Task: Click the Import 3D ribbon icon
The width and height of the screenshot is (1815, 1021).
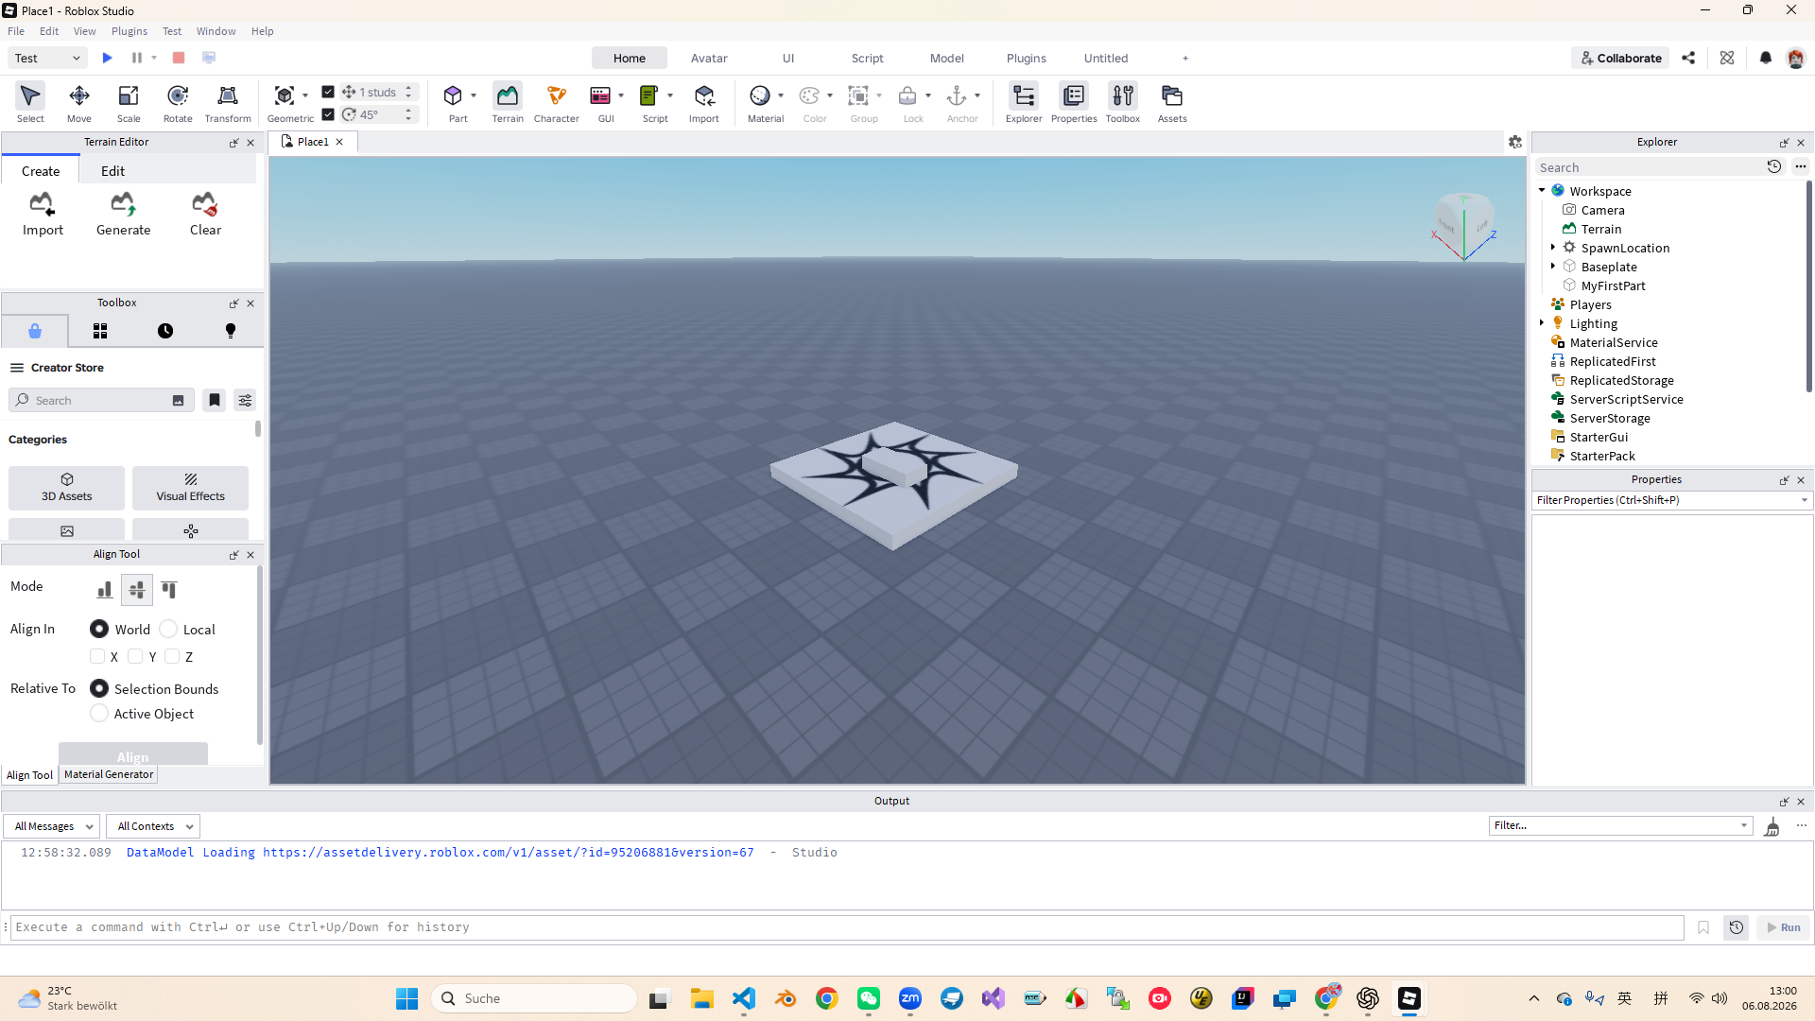Action: (x=704, y=103)
